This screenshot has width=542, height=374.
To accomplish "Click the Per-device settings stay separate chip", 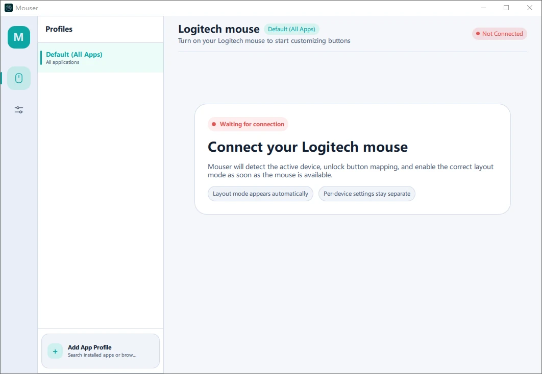I will 366,194.
